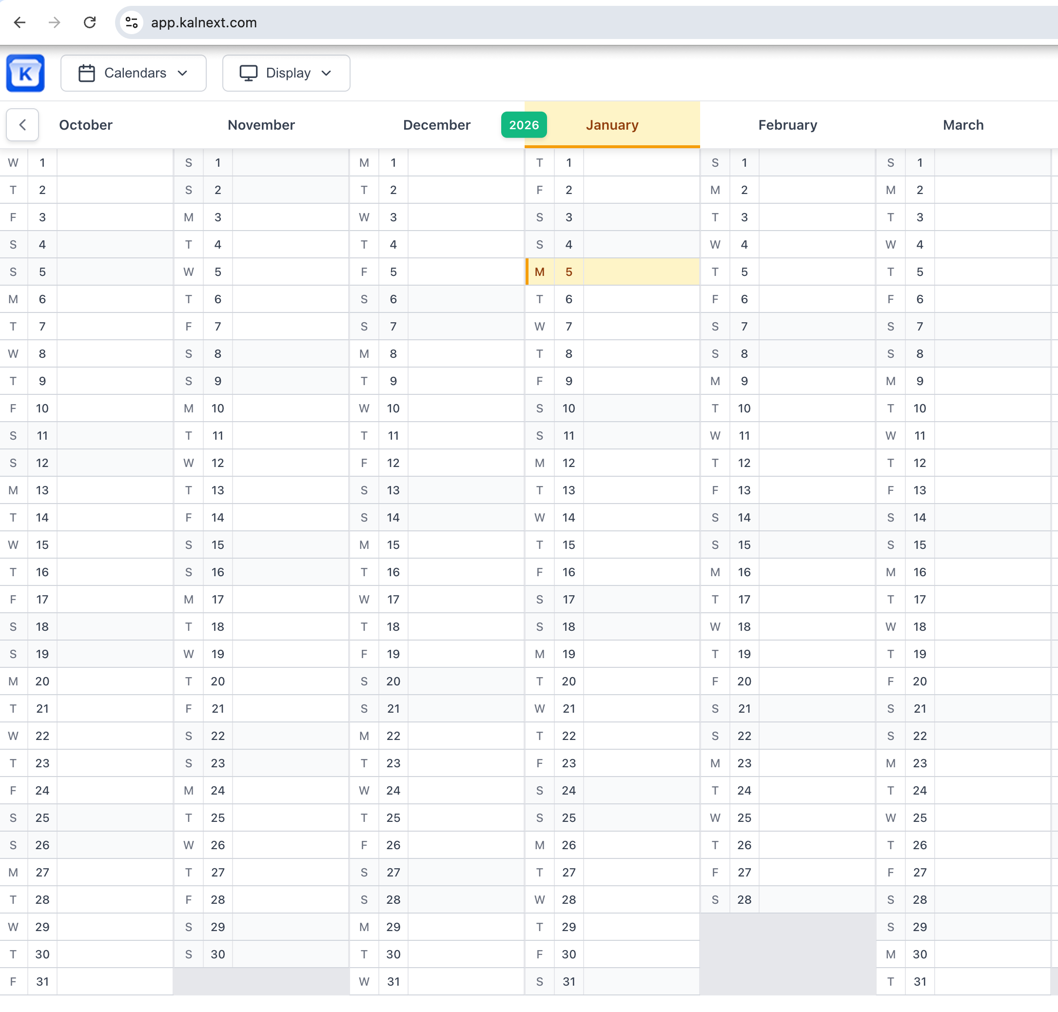Select October 1 day row
Image resolution: width=1058 pixels, height=1012 pixels.
click(x=86, y=162)
